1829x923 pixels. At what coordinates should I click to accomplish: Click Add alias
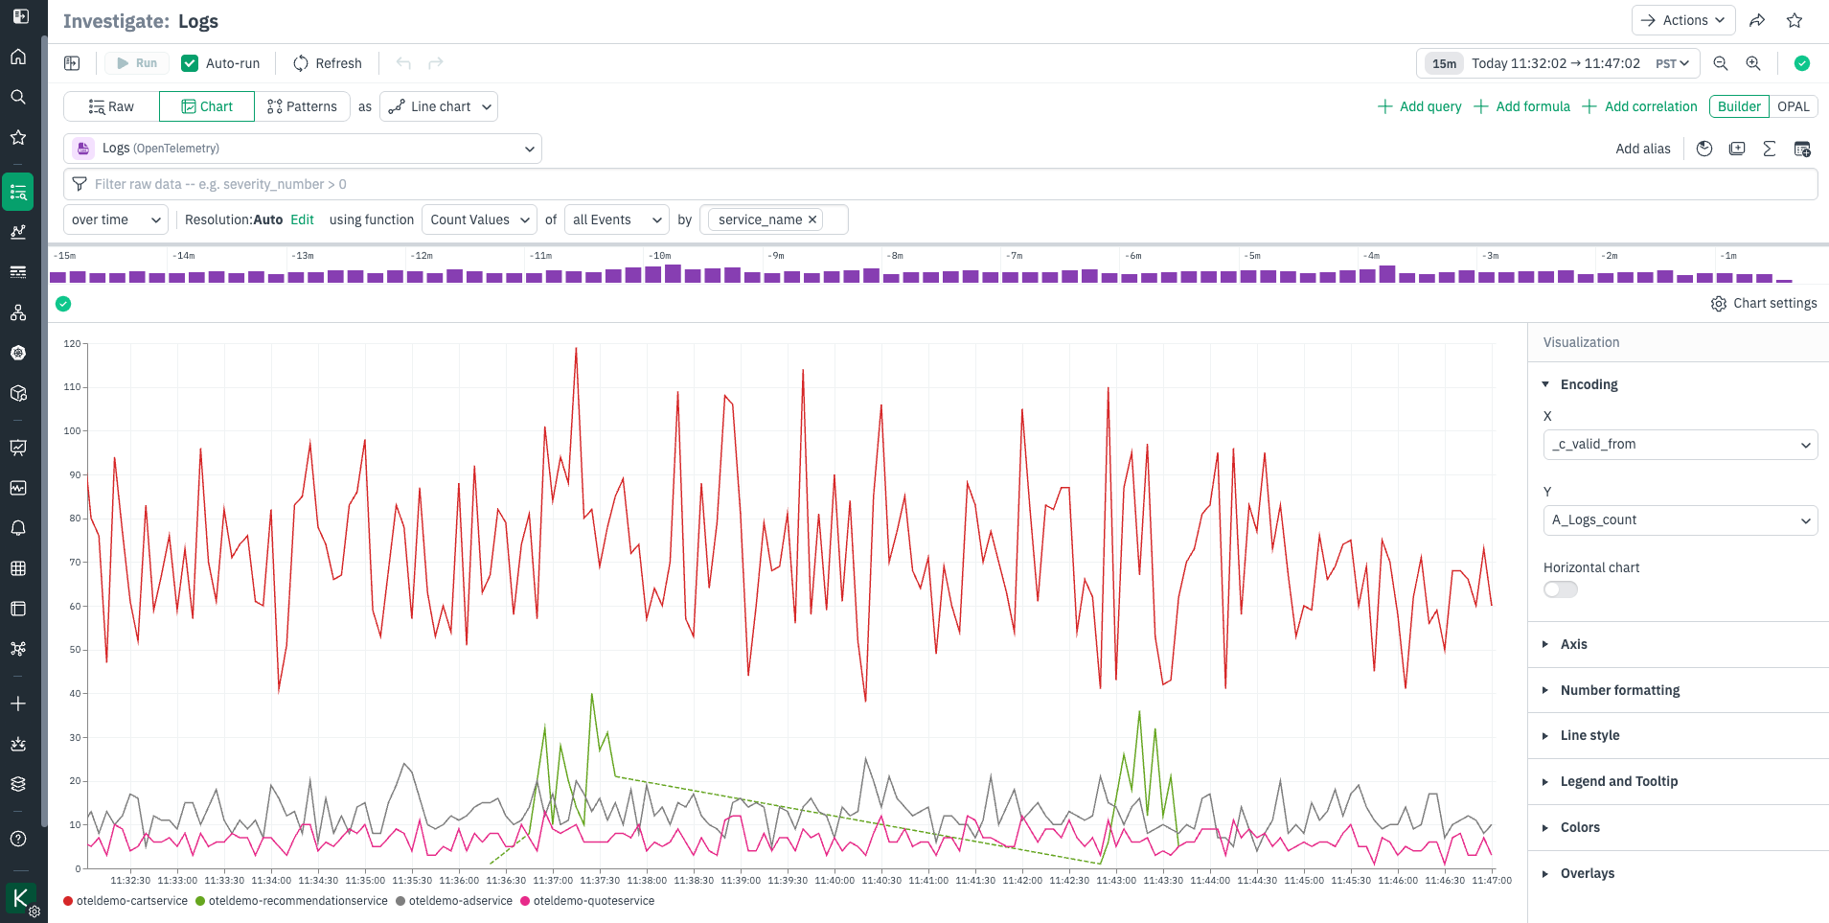[1642, 149]
